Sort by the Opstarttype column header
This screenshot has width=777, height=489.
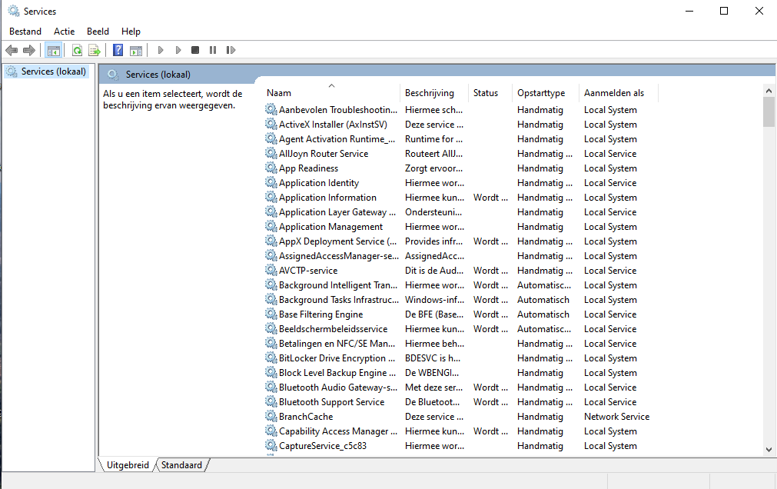click(x=545, y=93)
